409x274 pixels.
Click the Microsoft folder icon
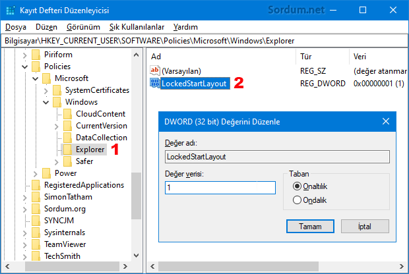[x=46, y=78]
